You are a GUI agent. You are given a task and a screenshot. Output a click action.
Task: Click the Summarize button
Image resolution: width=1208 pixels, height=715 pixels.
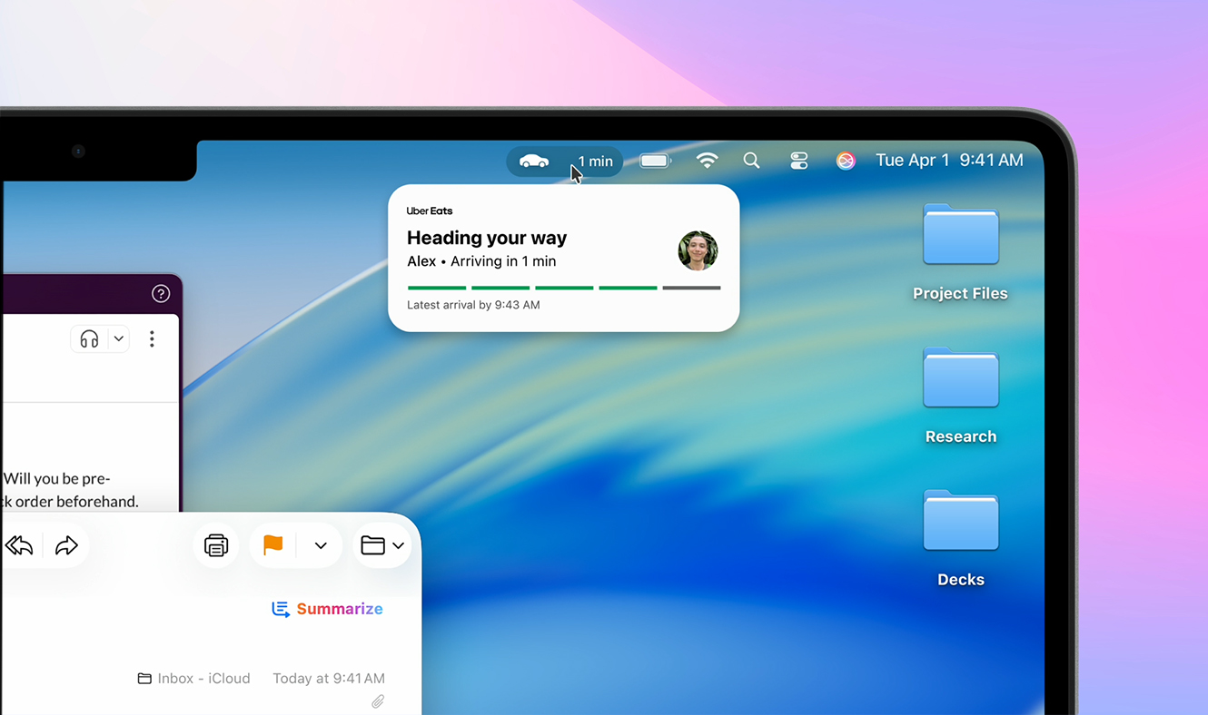click(327, 609)
